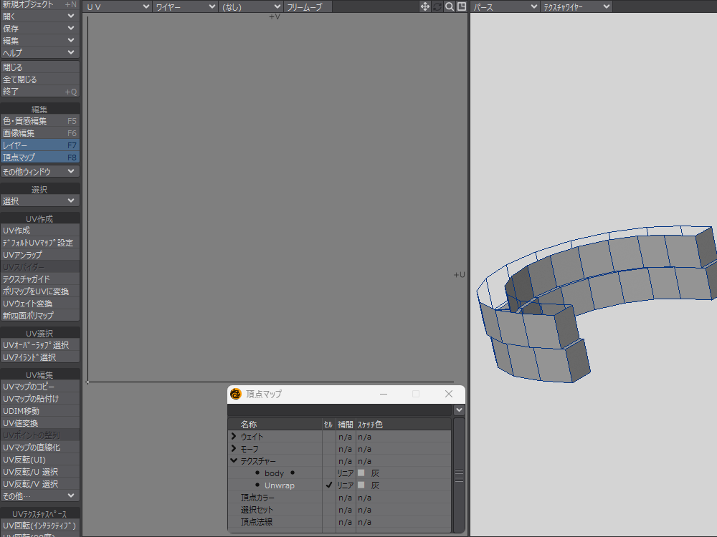Click the vertex map list scrollbar handle
The width and height of the screenshot is (717, 537).
pyautogui.click(x=459, y=475)
